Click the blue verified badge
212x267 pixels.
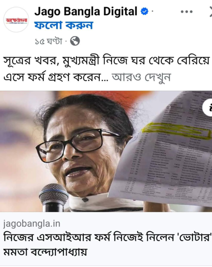click(x=144, y=11)
